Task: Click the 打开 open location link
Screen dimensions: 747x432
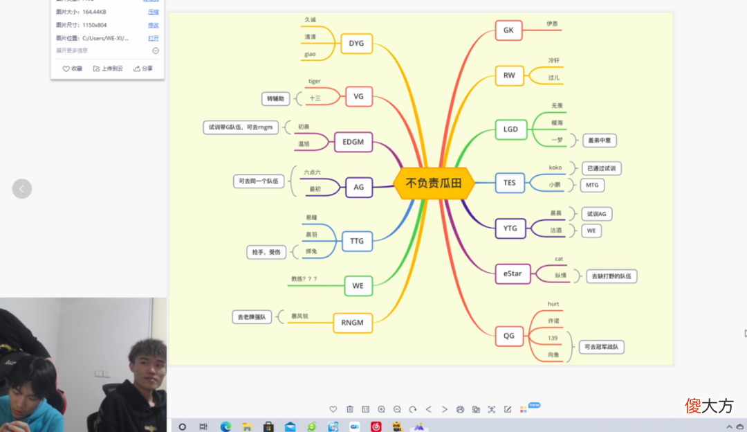Action: 154,38
